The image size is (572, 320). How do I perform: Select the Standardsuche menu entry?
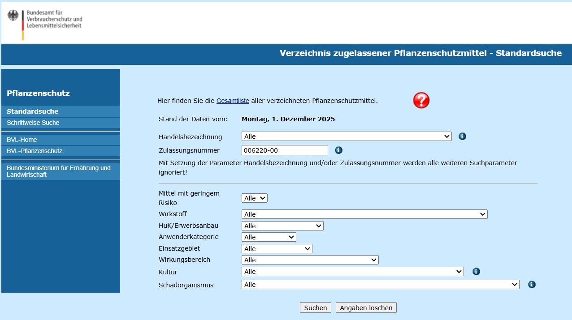point(32,111)
